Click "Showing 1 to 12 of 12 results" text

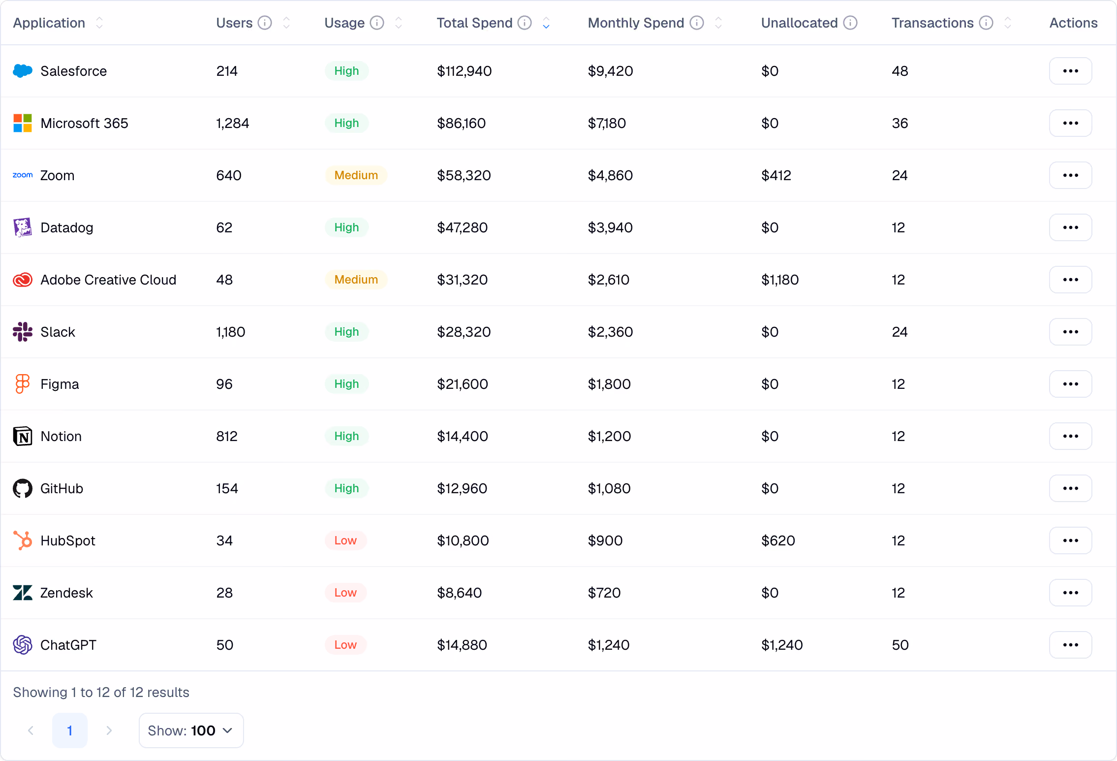[x=101, y=692]
